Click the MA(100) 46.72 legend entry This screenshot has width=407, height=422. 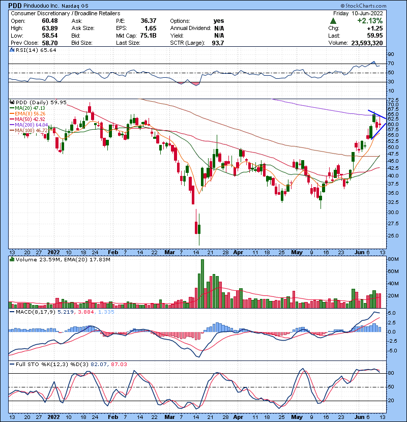31,131
